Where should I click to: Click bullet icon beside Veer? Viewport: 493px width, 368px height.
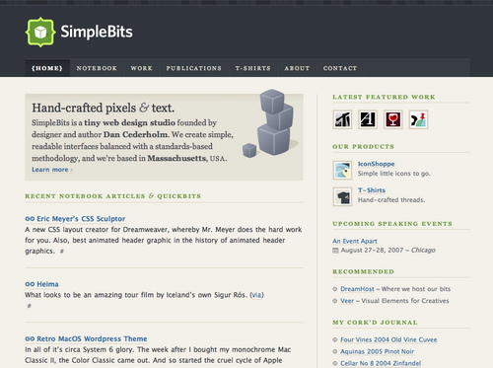point(335,301)
